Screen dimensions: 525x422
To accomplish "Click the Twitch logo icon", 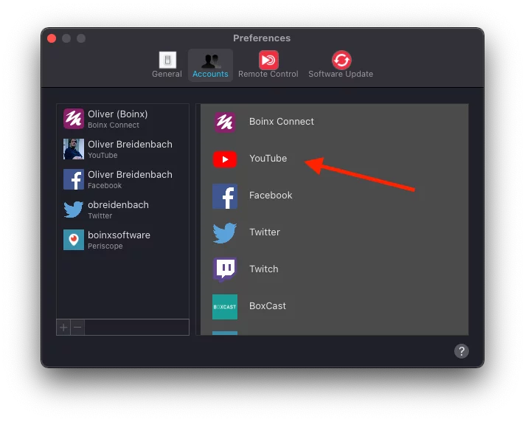I will click(225, 269).
